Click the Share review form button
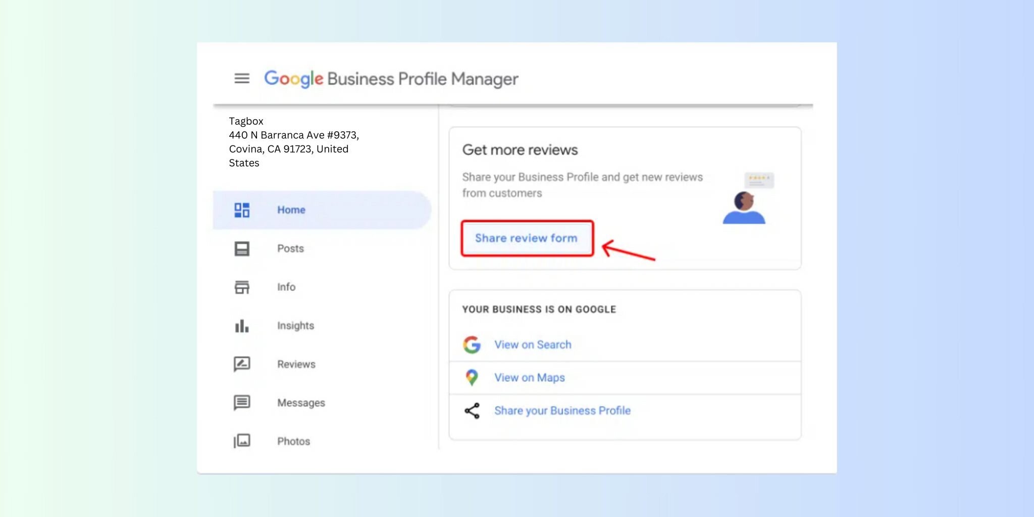This screenshot has width=1034, height=517. (x=527, y=238)
